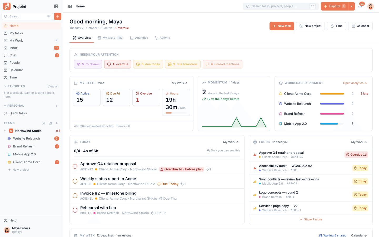The width and height of the screenshot is (379, 237).
Task: Click the Capture button
Action: (335, 6)
